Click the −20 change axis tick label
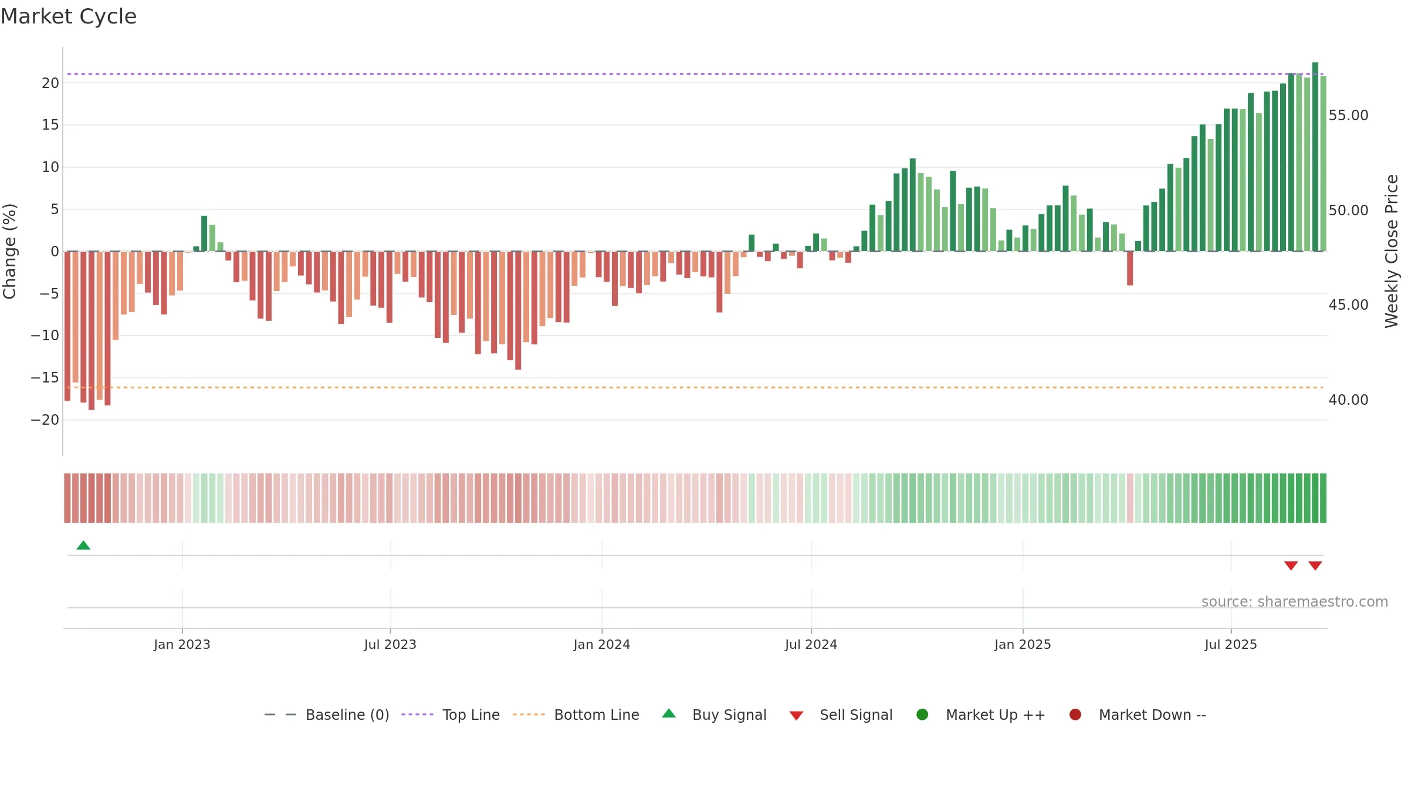Image resolution: width=1408 pixels, height=792 pixels. (45, 420)
